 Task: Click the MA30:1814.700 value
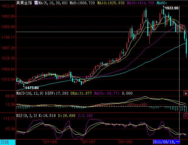140,3
